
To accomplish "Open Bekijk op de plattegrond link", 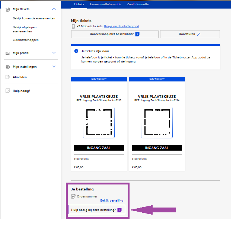I will point(121,26).
